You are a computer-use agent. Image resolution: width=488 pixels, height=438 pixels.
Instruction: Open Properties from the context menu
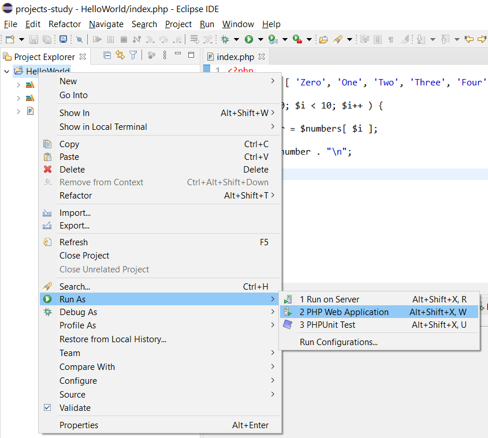[161, 425]
